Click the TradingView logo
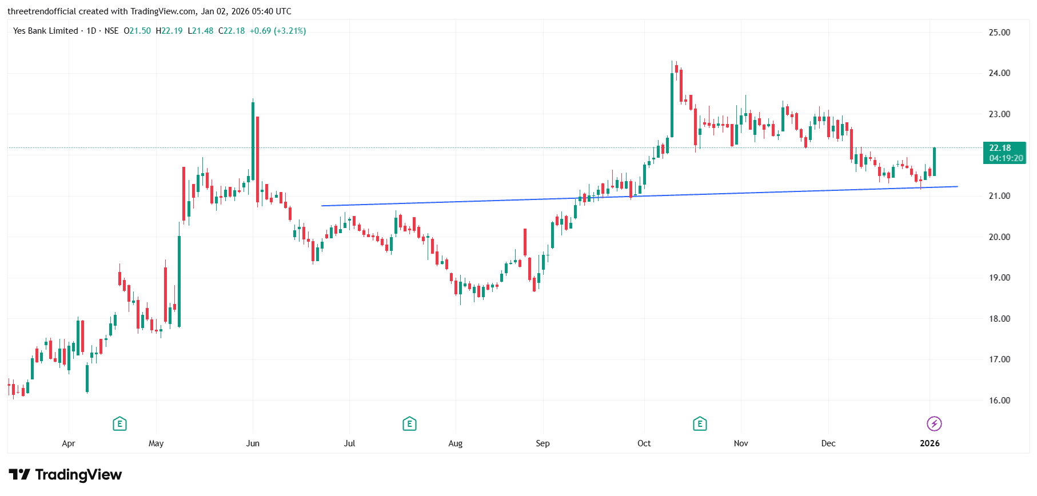 (x=65, y=474)
